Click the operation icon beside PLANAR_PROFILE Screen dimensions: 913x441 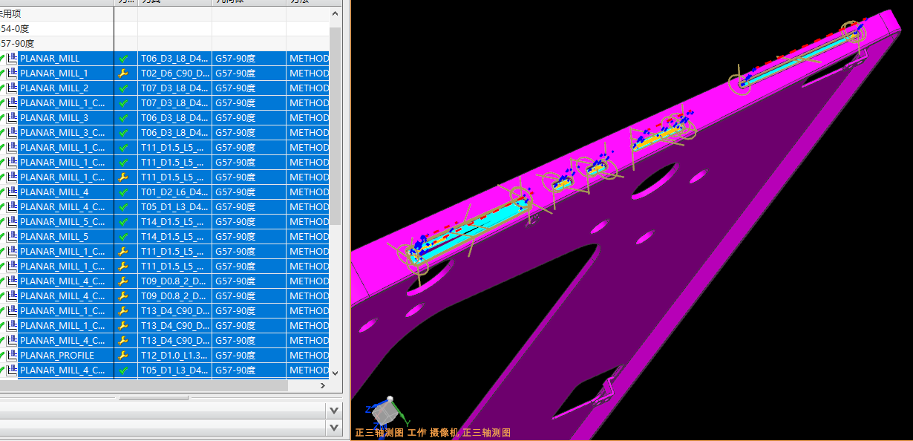13,356
